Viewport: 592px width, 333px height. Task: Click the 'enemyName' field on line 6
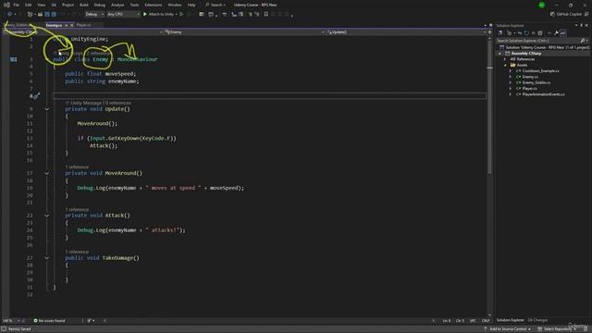[x=122, y=81]
